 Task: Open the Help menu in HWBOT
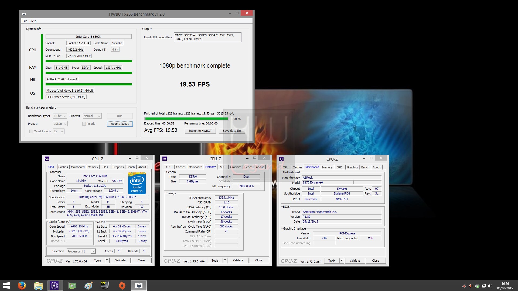pyautogui.click(x=33, y=21)
